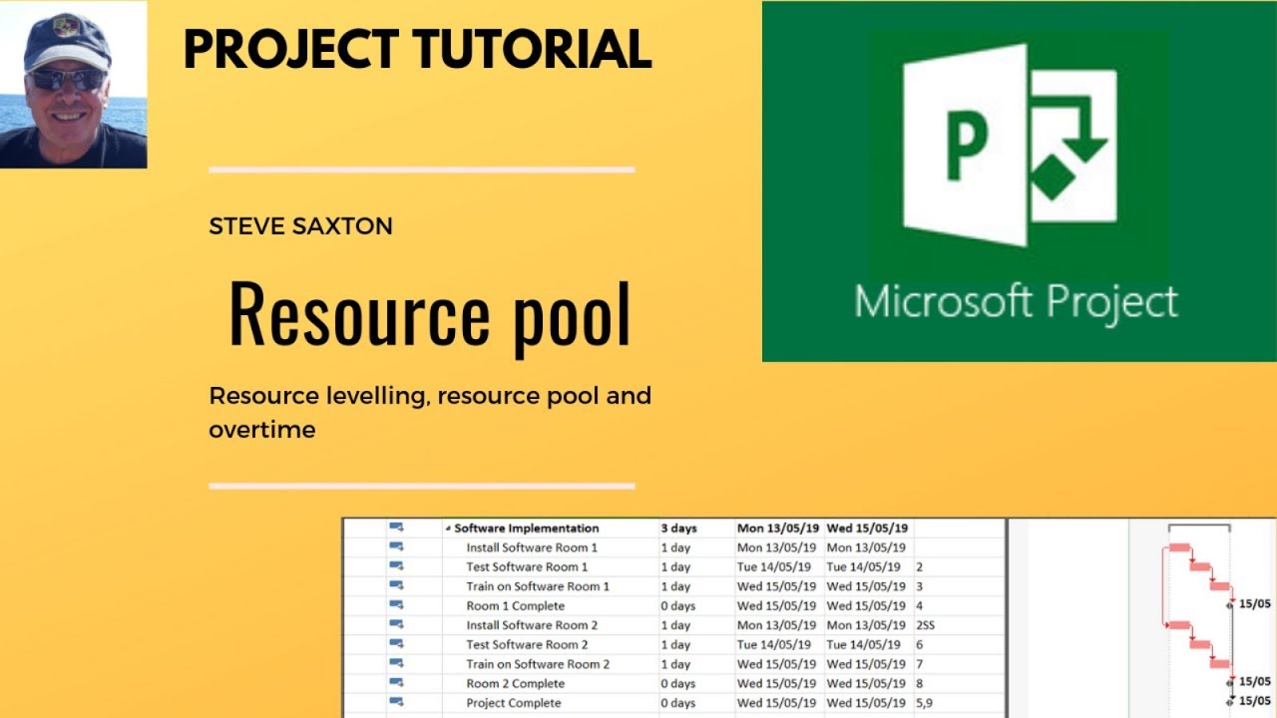The height and width of the screenshot is (718, 1277).
Task: Click task mode icon of Project Complete row
Action: click(x=396, y=703)
